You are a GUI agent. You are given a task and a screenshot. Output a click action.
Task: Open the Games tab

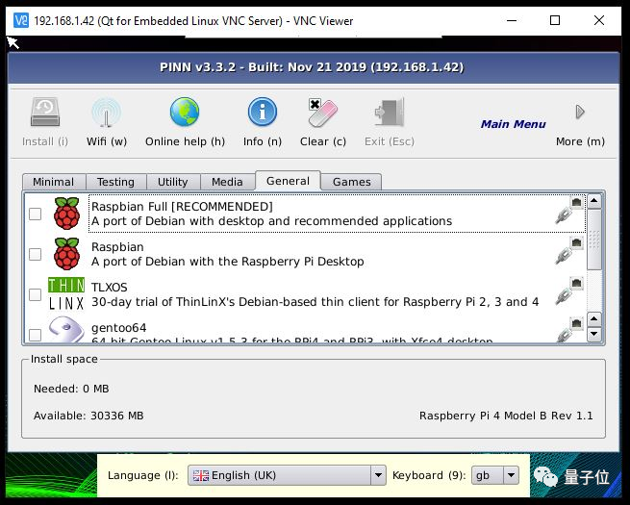[352, 182]
